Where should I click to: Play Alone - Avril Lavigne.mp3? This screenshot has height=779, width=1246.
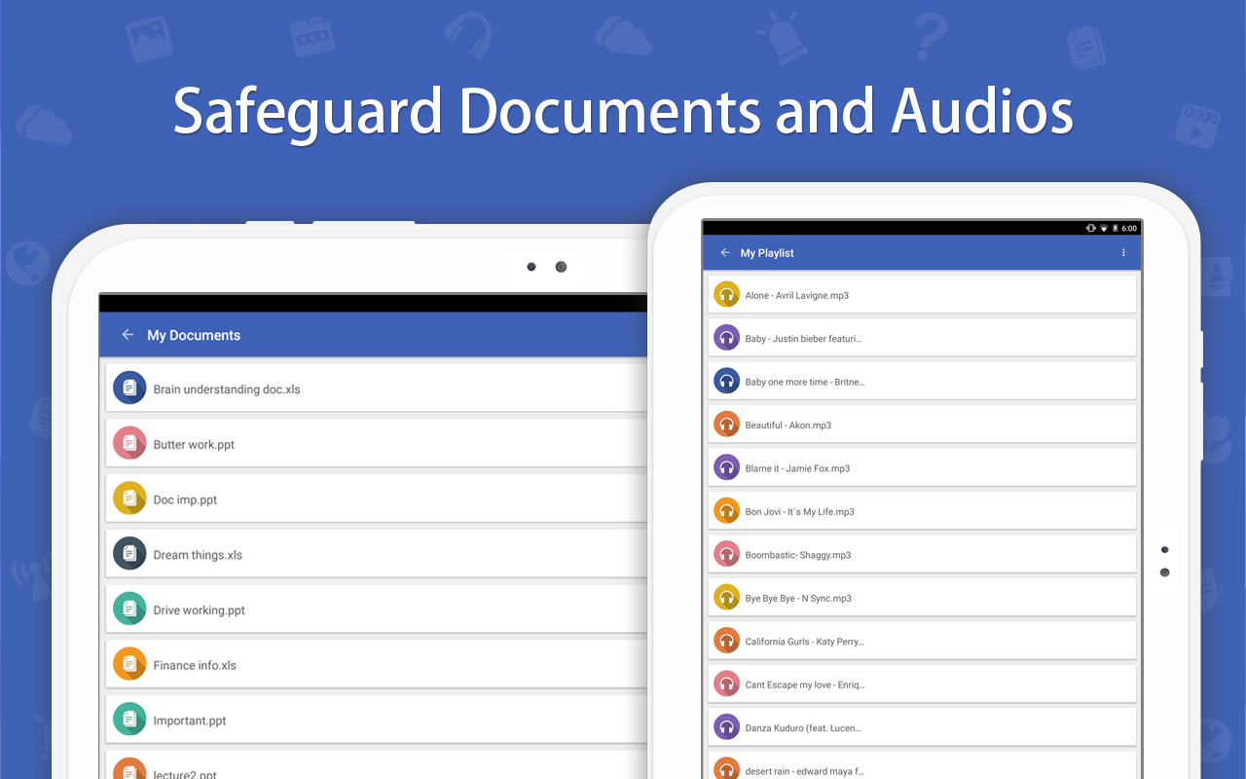coord(922,295)
